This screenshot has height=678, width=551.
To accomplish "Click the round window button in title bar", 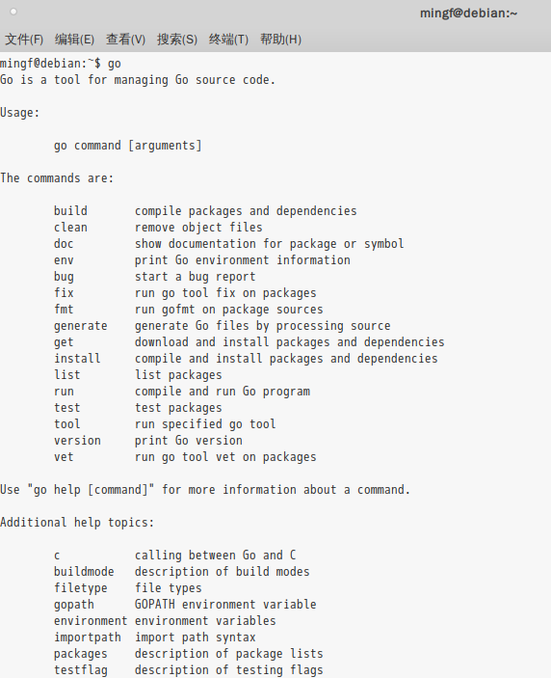I will coord(13,12).
